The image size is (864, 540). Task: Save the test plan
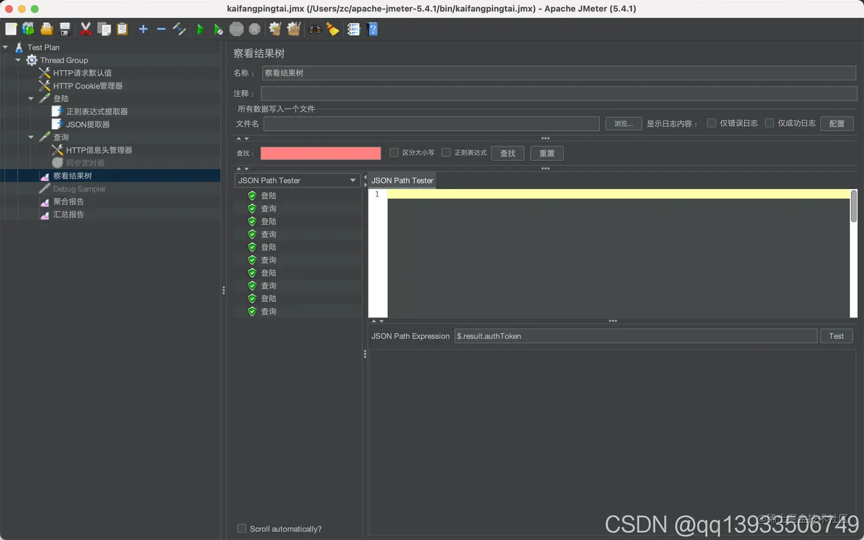pyautogui.click(x=65, y=29)
